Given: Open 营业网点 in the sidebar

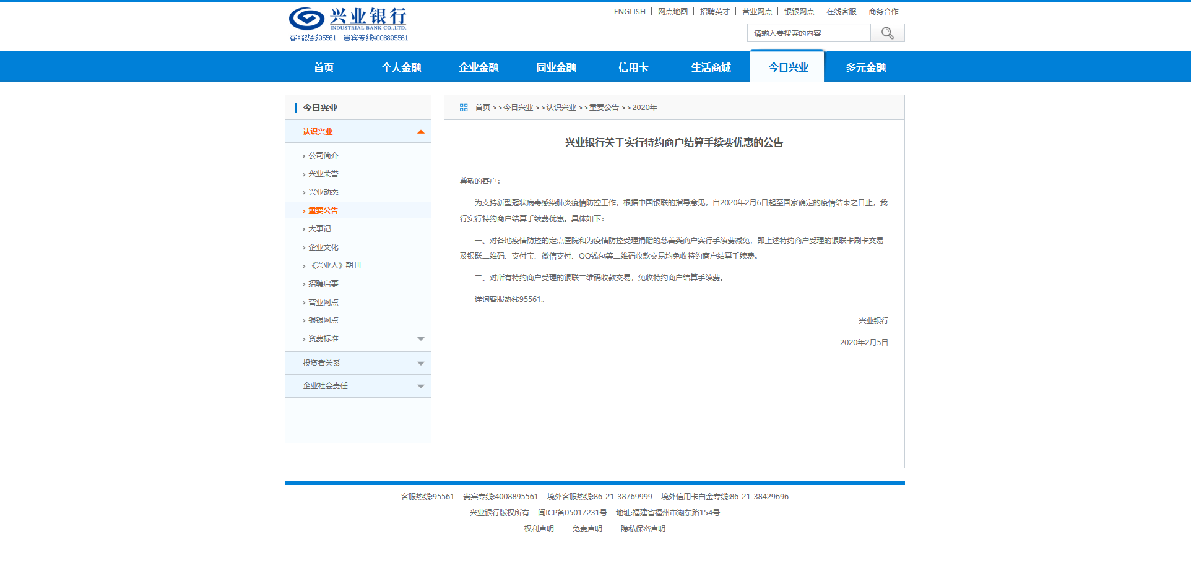Looking at the screenshot, I should 323,302.
